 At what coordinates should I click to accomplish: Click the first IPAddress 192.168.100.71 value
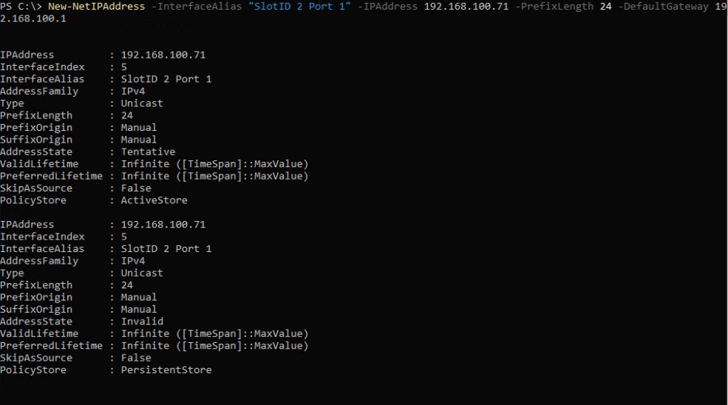click(163, 55)
